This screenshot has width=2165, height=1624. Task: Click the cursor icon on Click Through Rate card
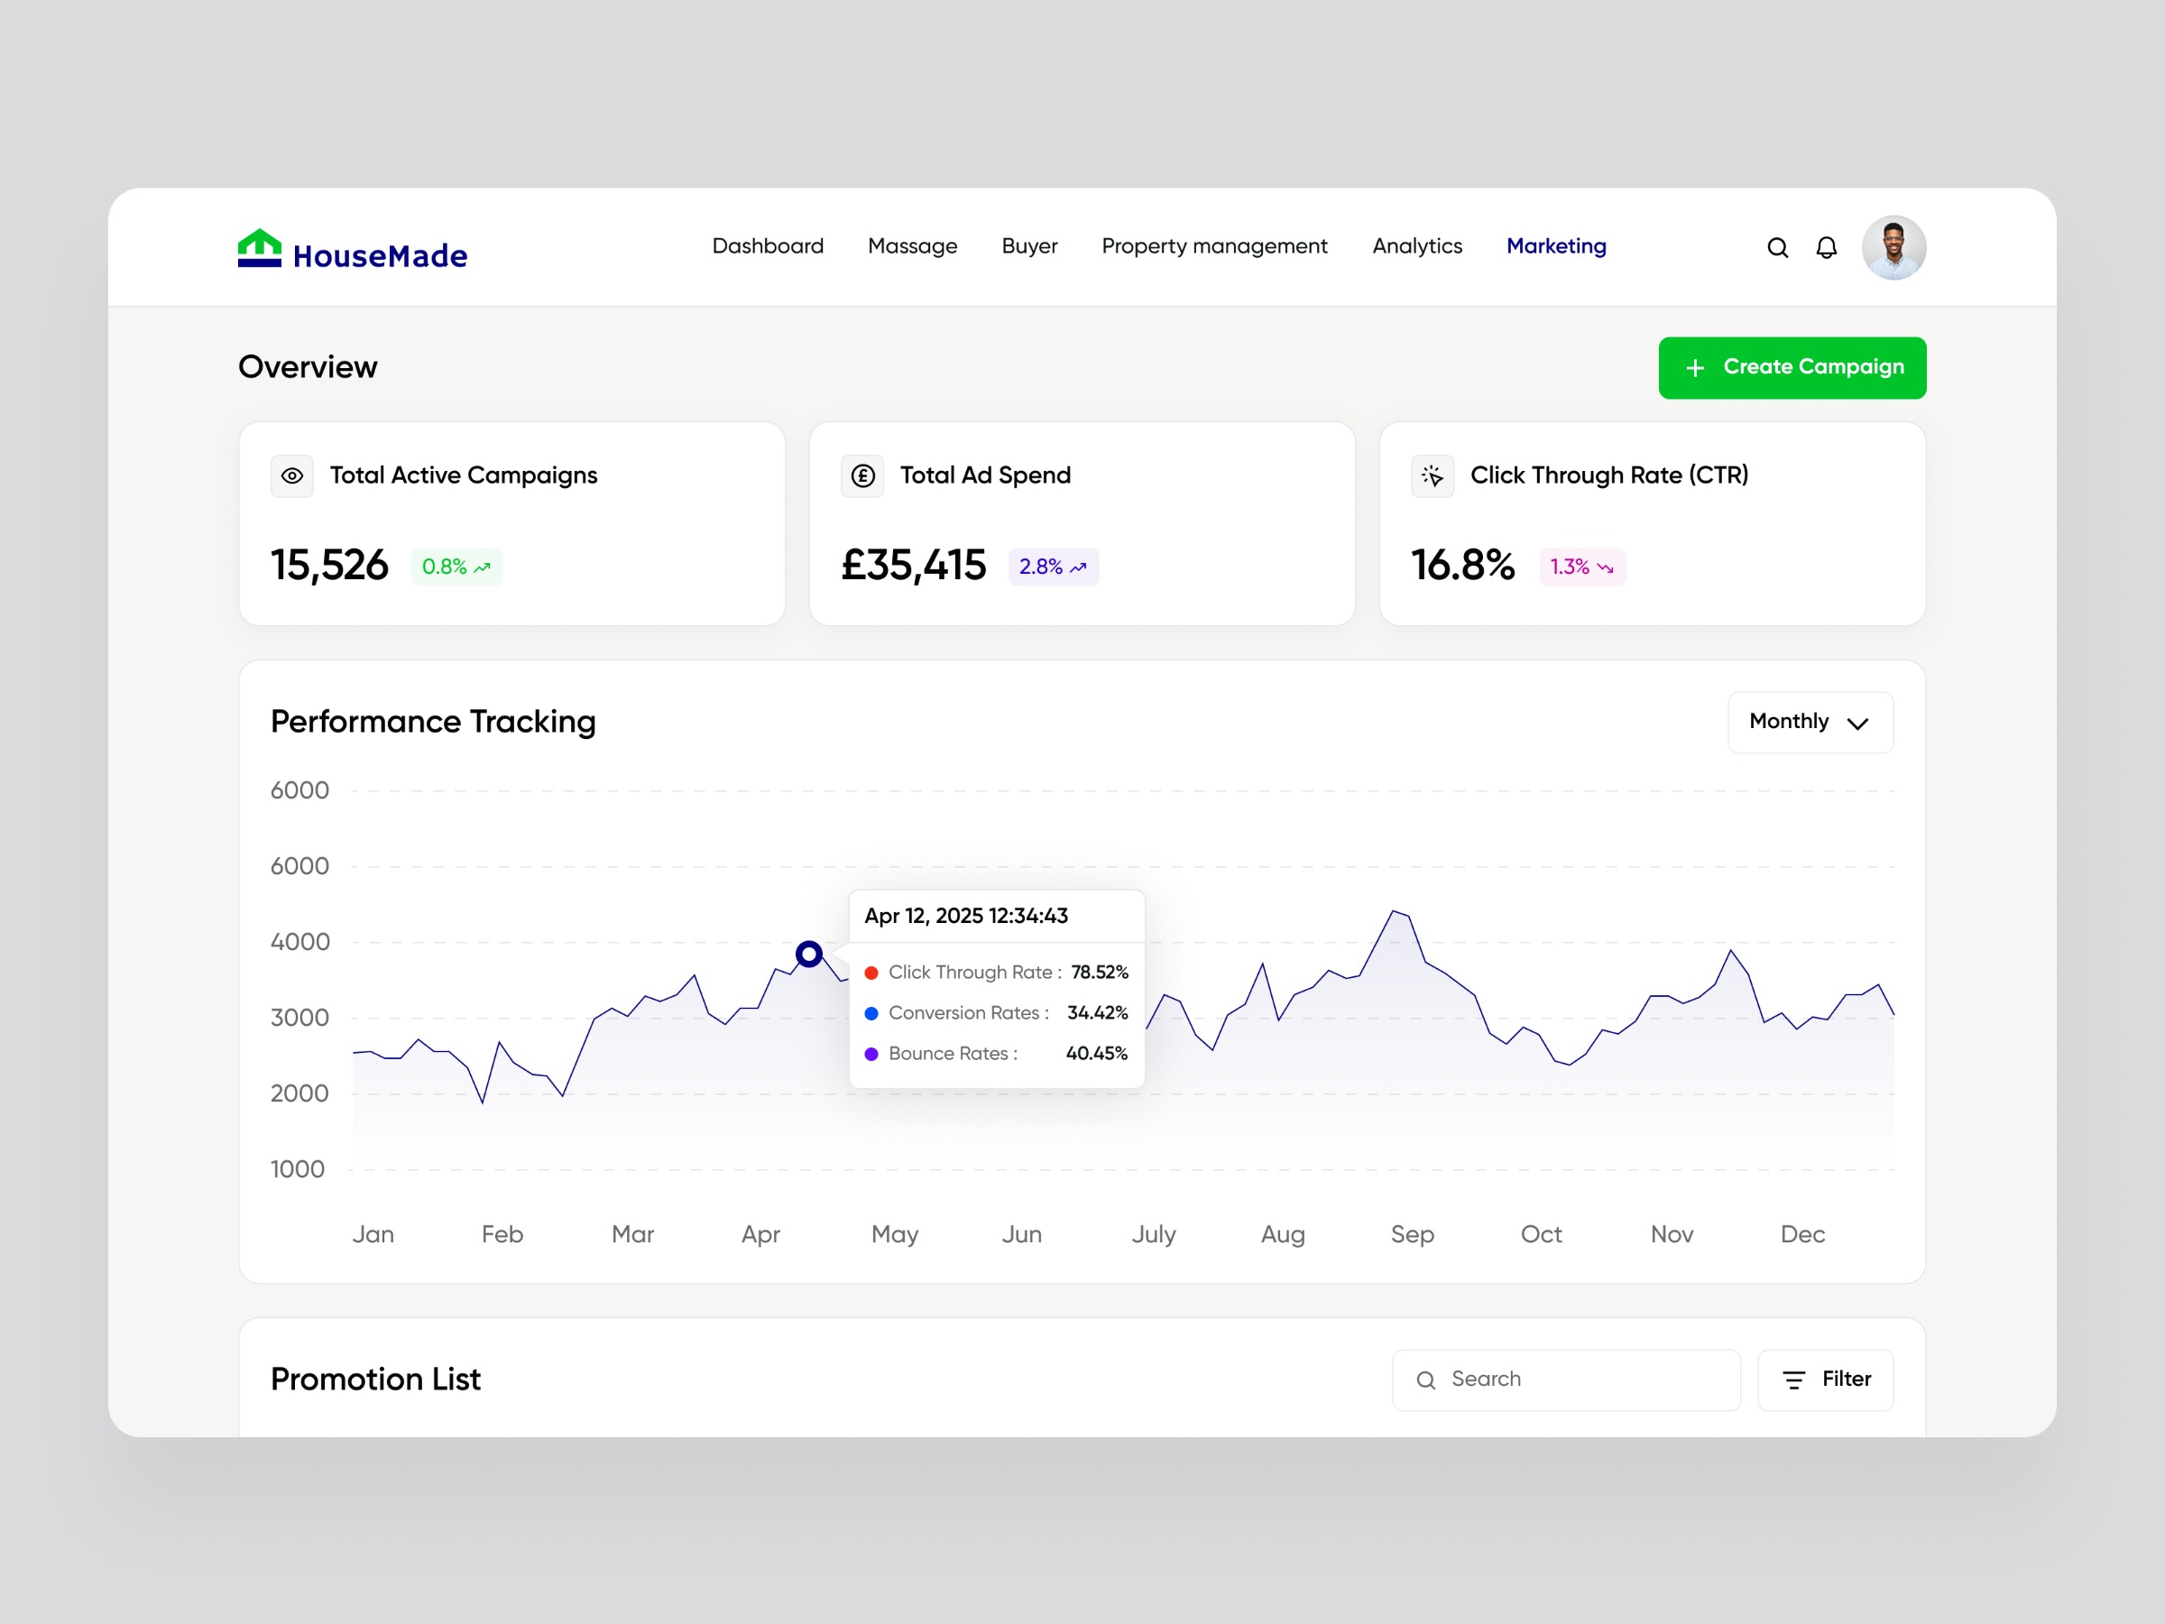pos(1432,475)
